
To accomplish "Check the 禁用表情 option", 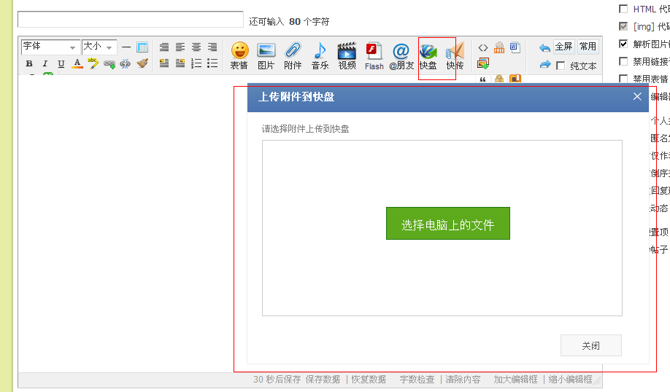I will [x=623, y=79].
